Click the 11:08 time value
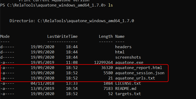Image resolution: width=196 pixels, height=99 pixels. click(72, 63)
